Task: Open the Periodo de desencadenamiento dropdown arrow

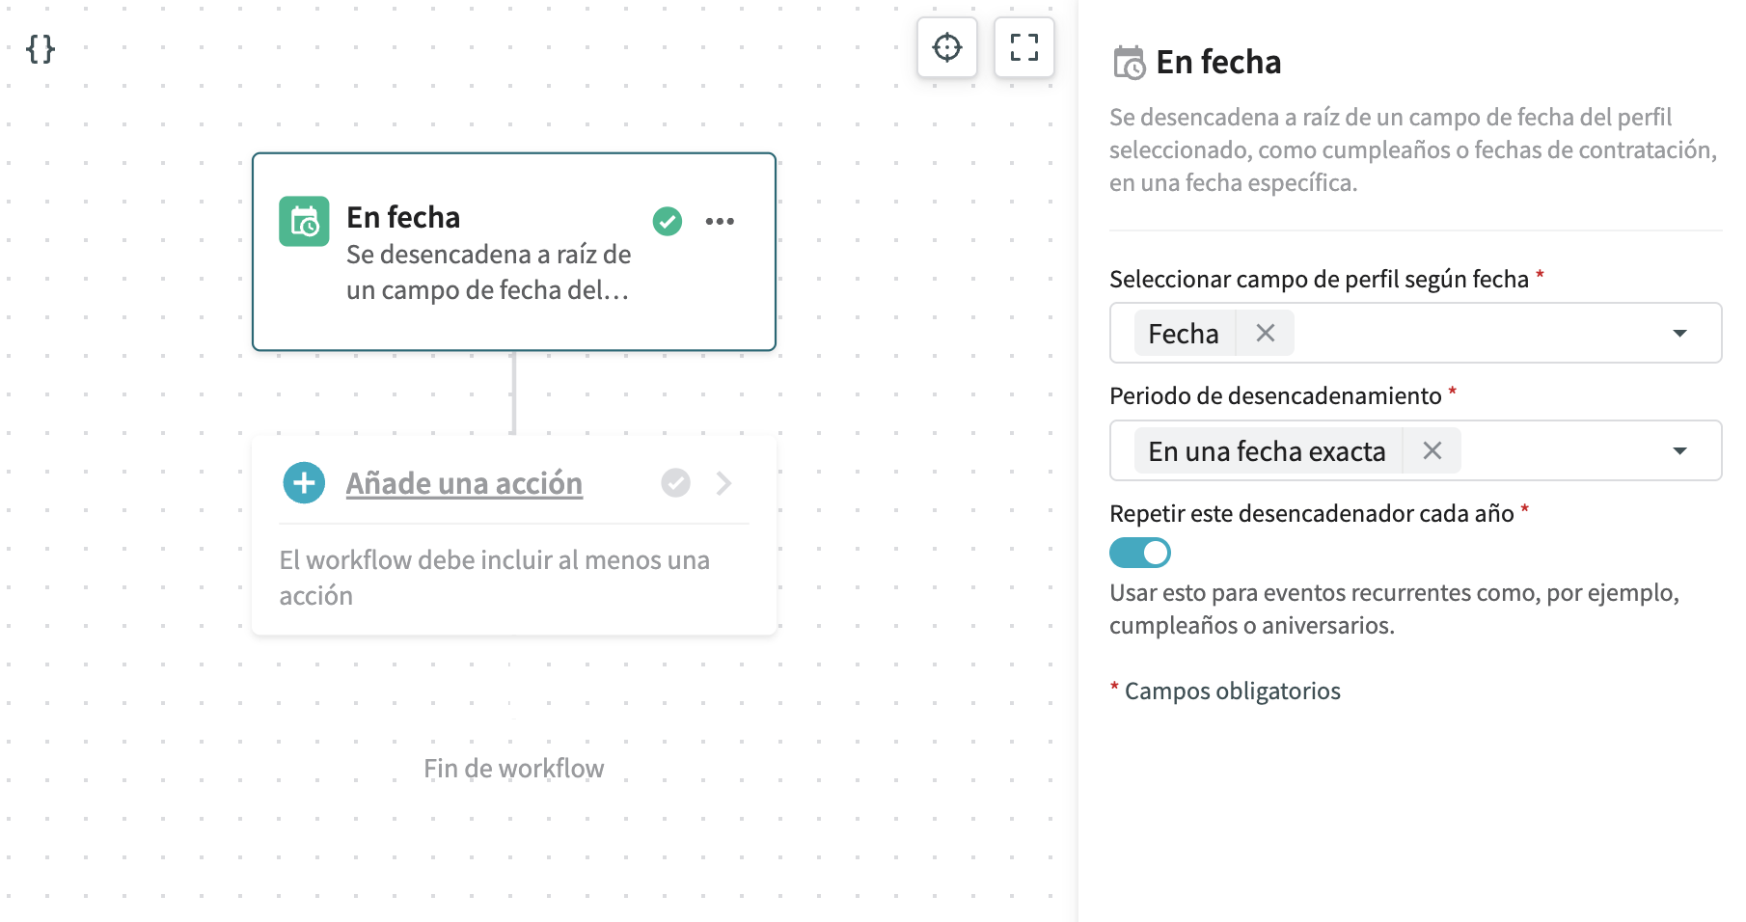Action: (x=1679, y=451)
